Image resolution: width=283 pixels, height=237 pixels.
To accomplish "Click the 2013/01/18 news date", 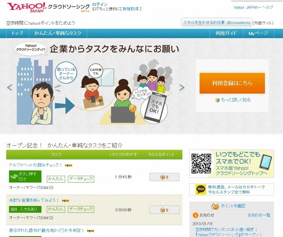I will 203,224.
